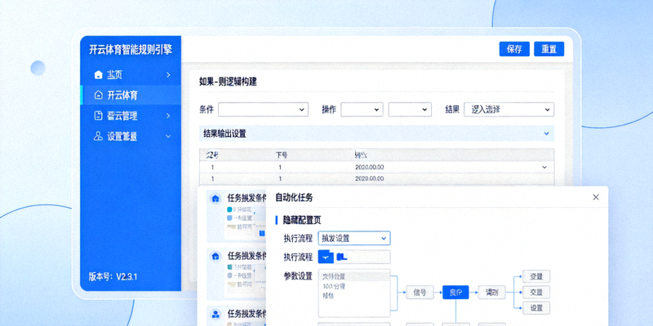Select the 调剂 flow node
This screenshot has width=653, height=326.
point(491,293)
